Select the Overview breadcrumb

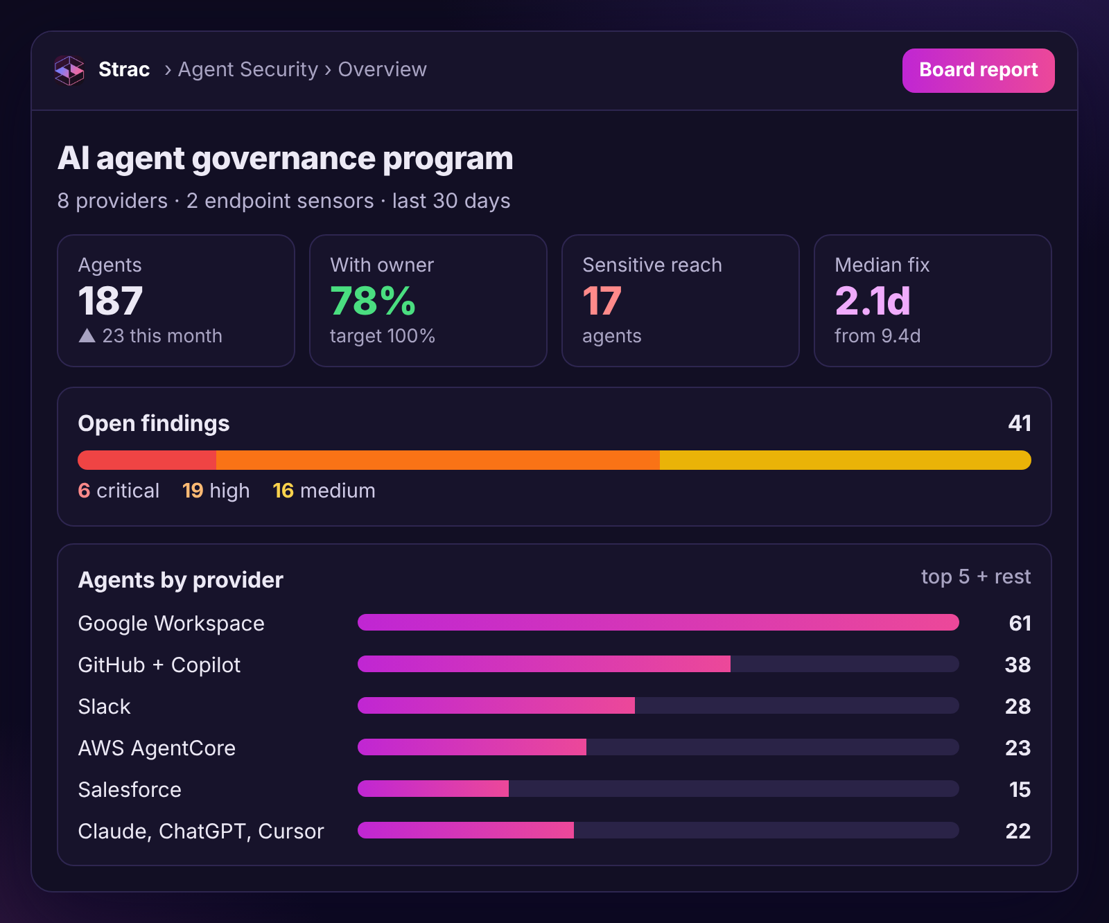click(382, 69)
